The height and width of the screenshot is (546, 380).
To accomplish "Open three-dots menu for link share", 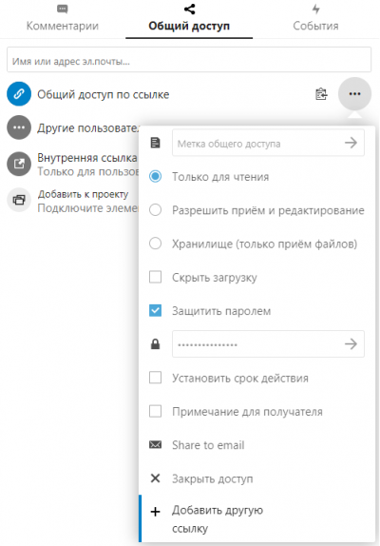I will coord(354,94).
